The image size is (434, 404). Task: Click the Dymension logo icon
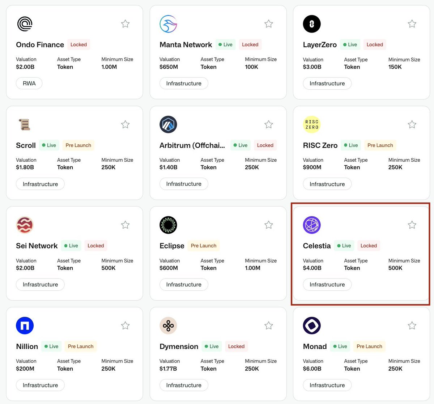pyautogui.click(x=168, y=326)
